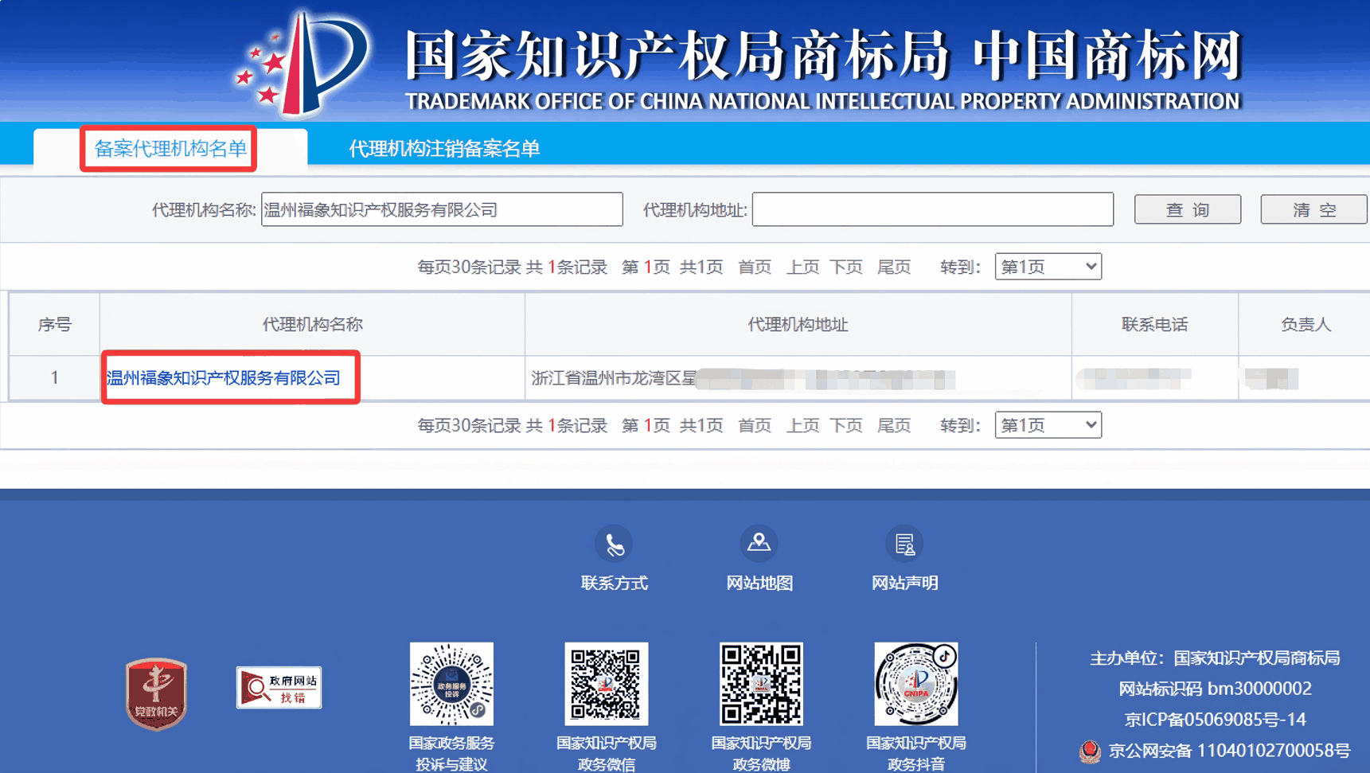Click the 京ICP备05069085号-14 text

pyautogui.click(x=1215, y=720)
